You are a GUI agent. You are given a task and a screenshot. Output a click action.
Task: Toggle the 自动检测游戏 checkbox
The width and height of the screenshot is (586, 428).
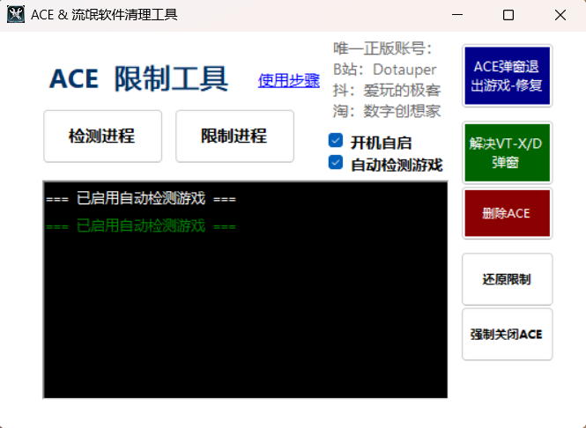coord(336,162)
